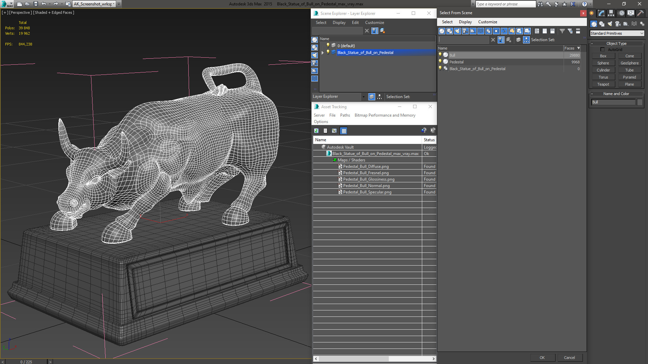The width and height of the screenshot is (648, 364).
Task: Toggle Display Geometry filter in Scene Explorer sidebar
Action: (315, 40)
